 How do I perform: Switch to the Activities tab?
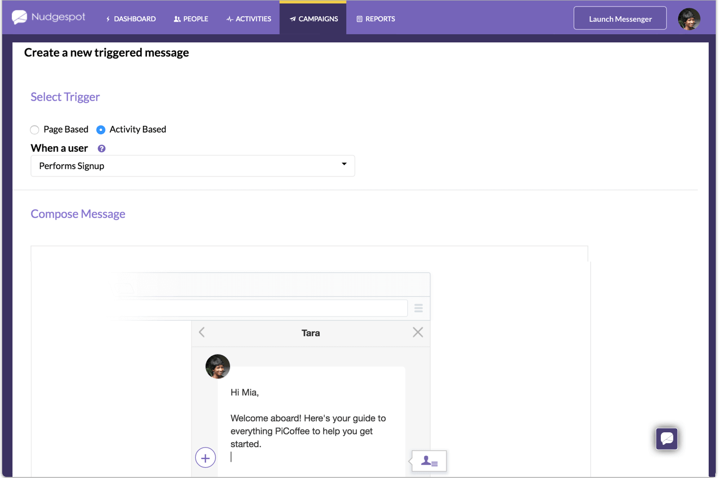[x=249, y=18]
